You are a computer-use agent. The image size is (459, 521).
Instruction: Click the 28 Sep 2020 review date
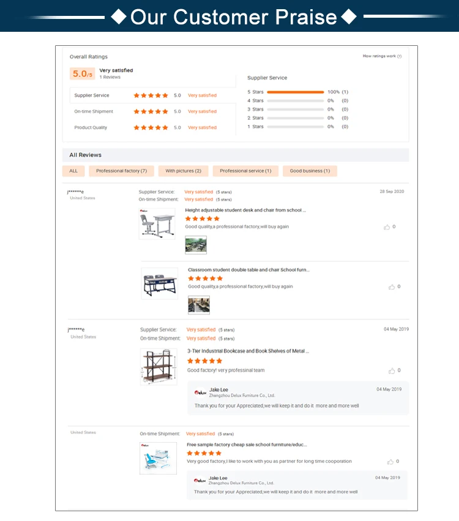pyautogui.click(x=392, y=192)
